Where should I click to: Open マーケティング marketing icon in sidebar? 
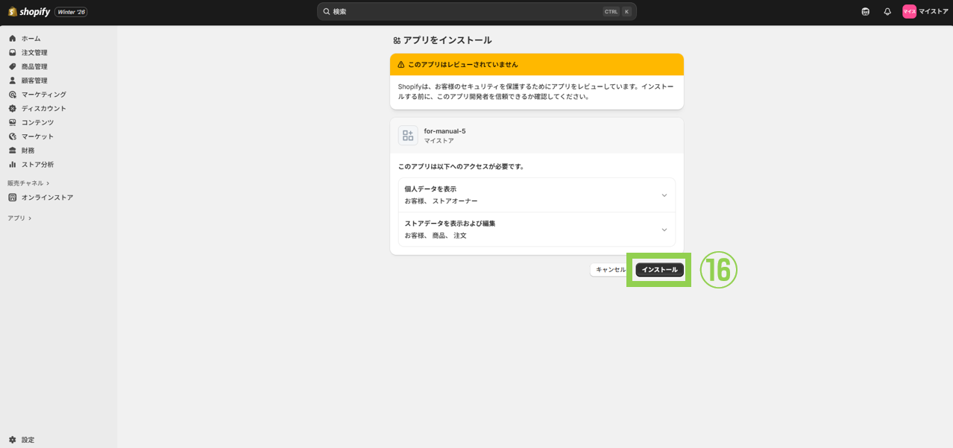[13, 95]
